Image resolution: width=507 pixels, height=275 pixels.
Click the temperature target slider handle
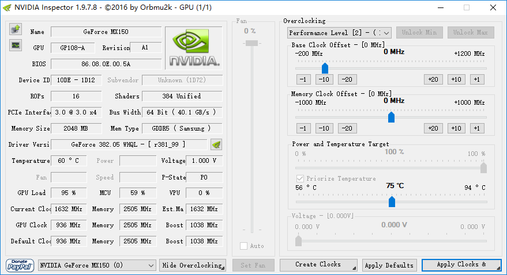point(392,201)
